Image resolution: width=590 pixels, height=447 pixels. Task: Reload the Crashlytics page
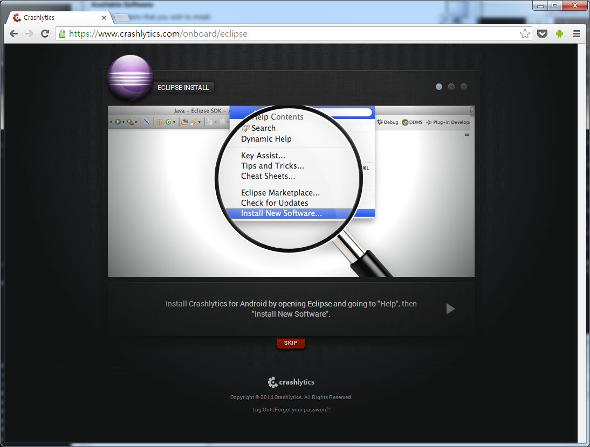click(45, 33)
